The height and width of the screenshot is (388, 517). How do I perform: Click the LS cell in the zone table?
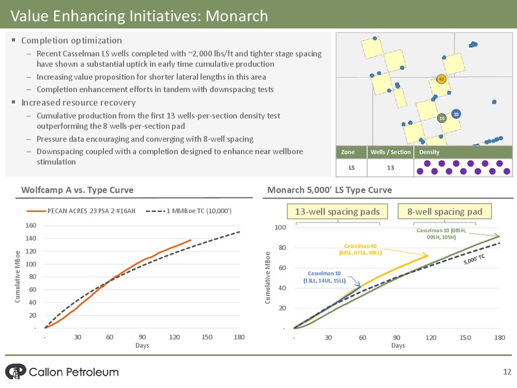click(352, 167)
